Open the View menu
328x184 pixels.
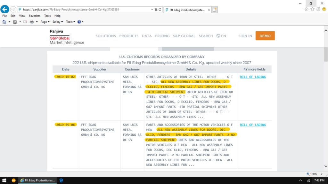(x=22, y=16)
